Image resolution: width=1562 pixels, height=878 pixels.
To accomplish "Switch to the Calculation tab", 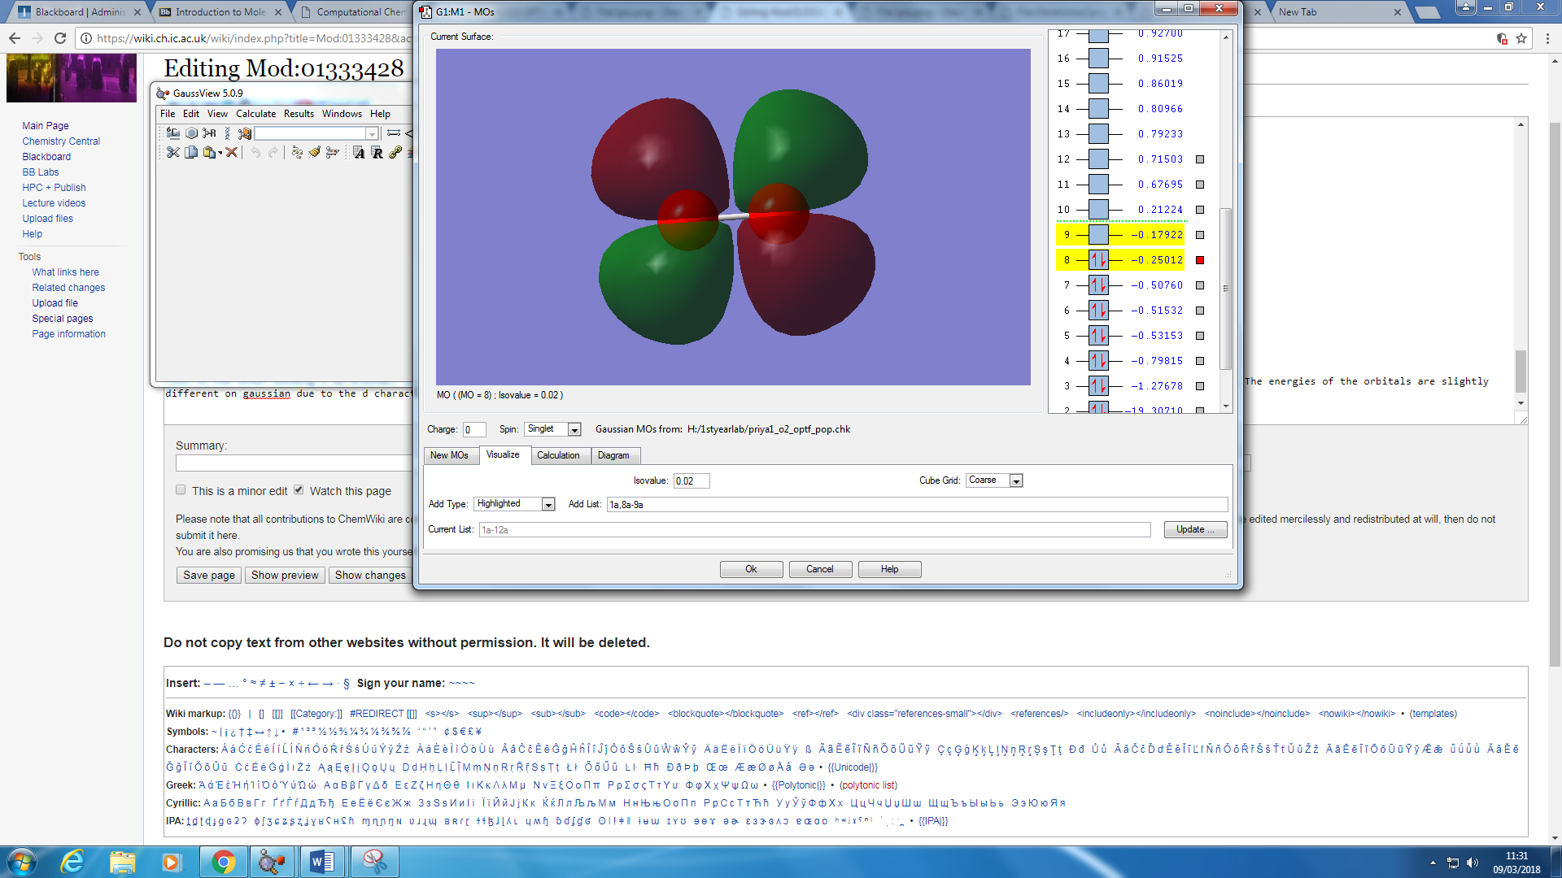I will coord(558,455).
